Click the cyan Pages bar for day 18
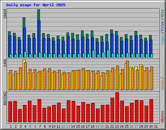Image resolution: width=166 pixels, height=130 pixels. point(93,54)
